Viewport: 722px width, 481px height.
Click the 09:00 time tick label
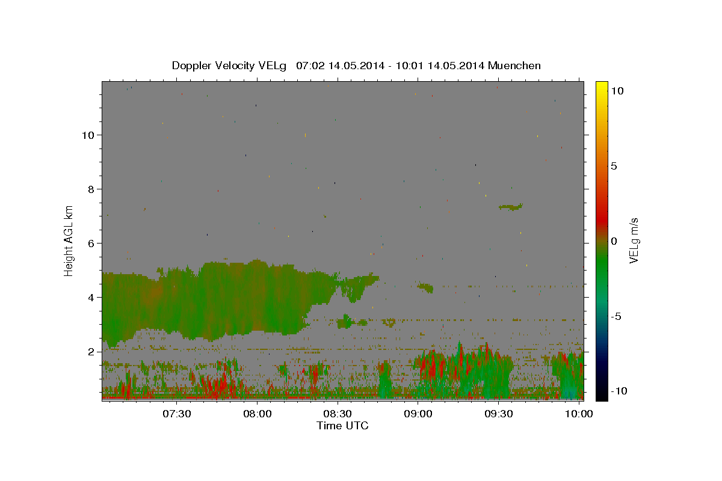point(418,414)
